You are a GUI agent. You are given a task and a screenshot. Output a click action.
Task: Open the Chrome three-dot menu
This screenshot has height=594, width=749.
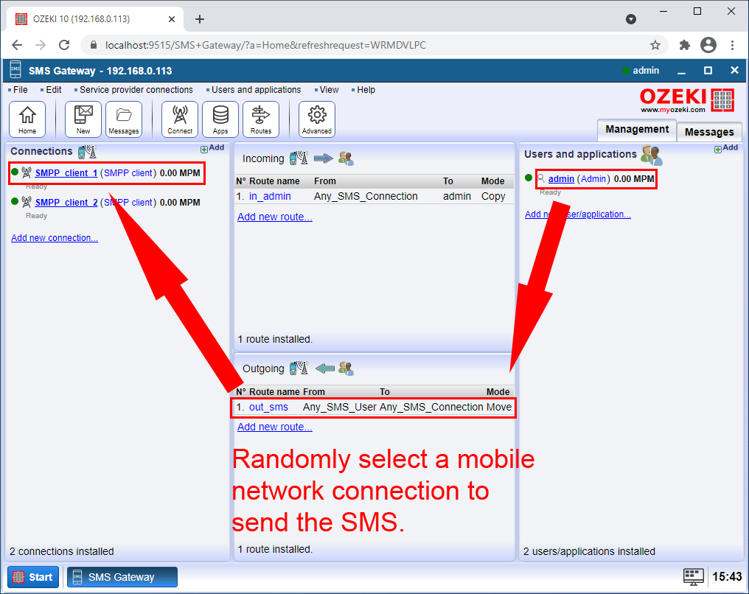coord(732,45)
